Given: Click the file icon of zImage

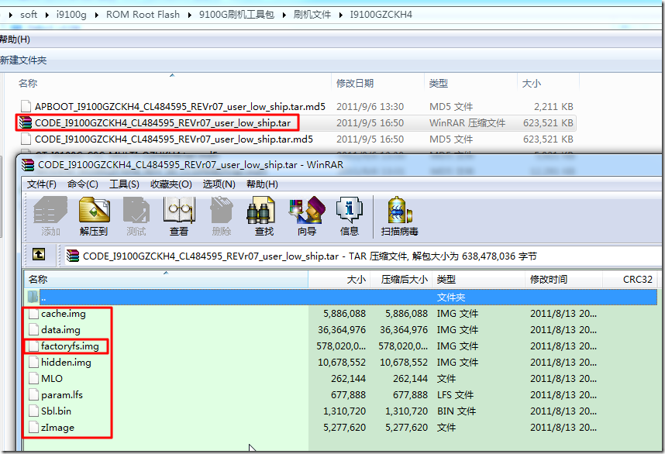Looking at the screenshot, I should pyautogui.click(x=33, y=428).
